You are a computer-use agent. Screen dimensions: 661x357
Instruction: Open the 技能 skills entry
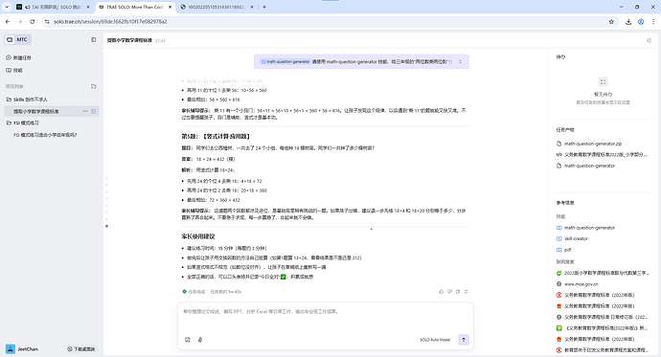coord(14,70)
